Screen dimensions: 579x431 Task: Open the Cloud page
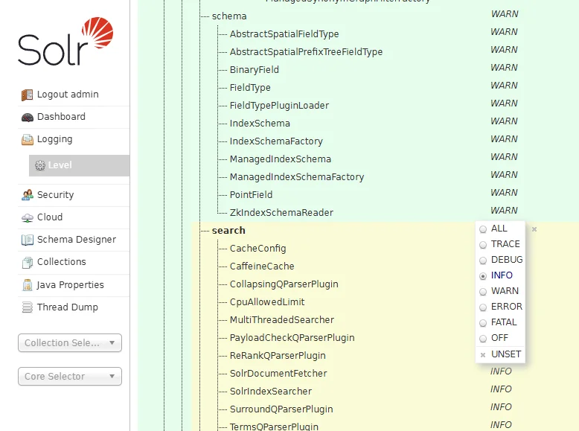(x=50, y=217)
